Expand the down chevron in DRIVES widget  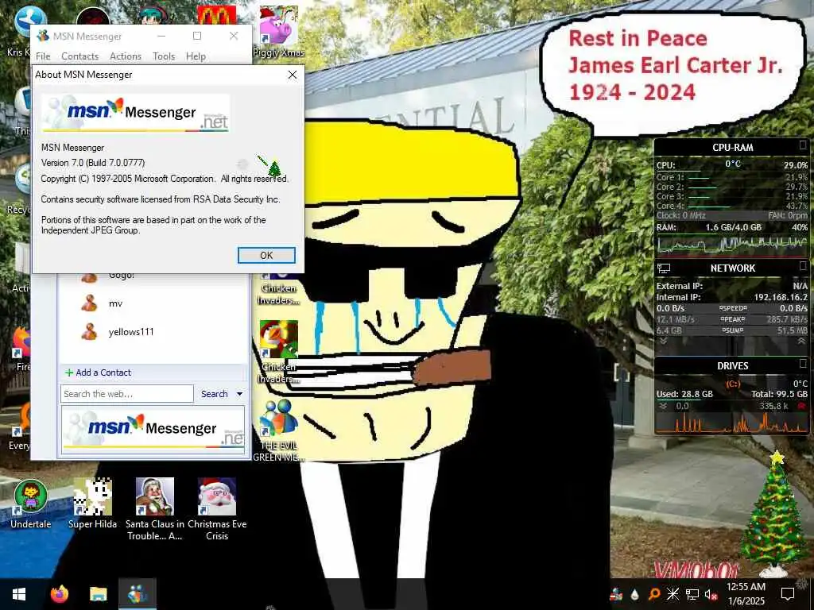663,406
